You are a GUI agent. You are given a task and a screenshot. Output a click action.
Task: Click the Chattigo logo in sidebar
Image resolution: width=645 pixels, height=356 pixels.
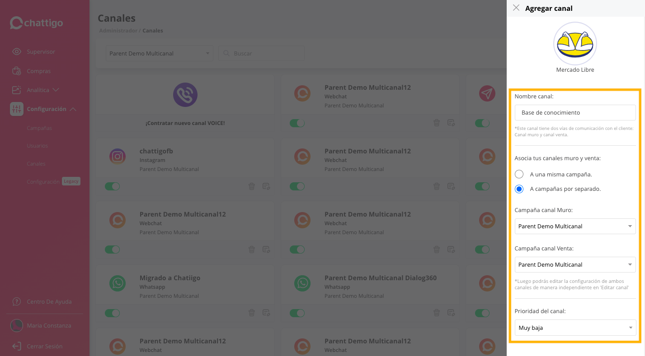37,23
